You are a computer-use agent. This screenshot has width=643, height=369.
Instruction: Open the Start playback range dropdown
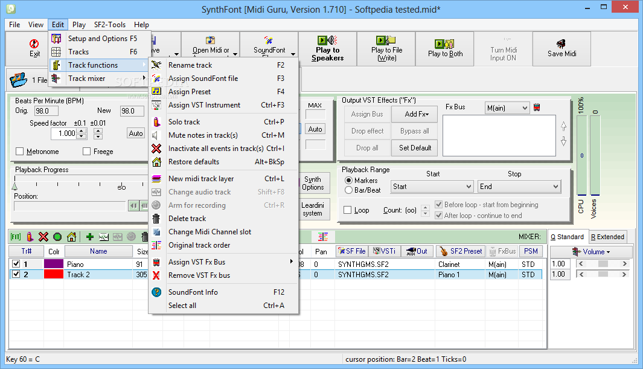click(432, 187)
